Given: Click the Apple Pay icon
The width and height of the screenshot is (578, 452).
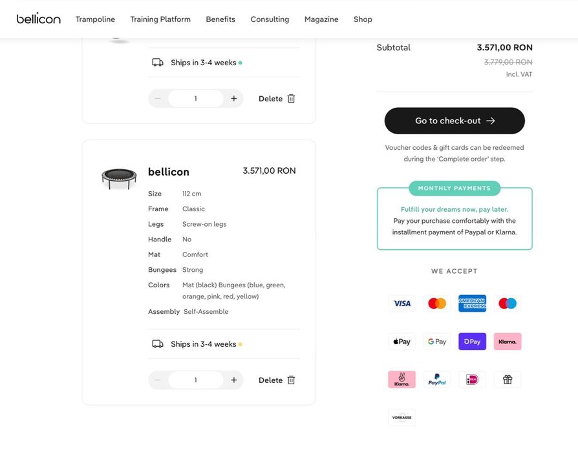Looking at the screenshot, I should 402,342.
